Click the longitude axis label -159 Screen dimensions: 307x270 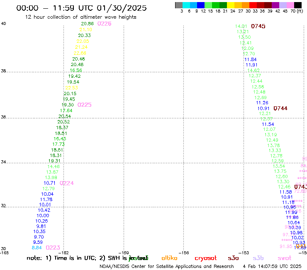(x=124, y=253)
